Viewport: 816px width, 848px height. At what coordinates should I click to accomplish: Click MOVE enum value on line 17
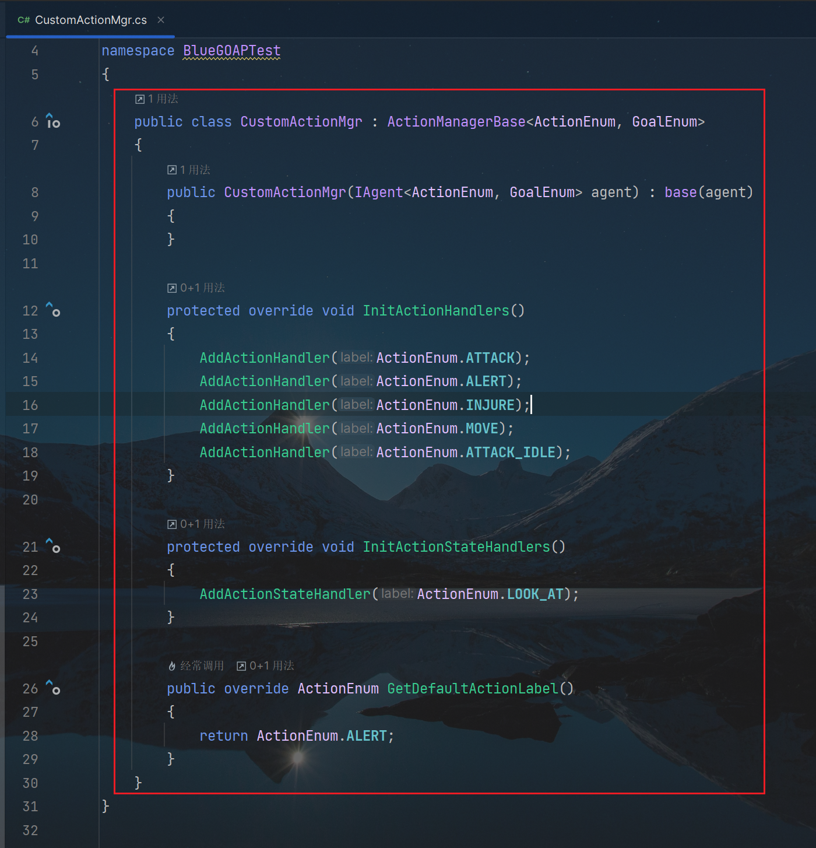tap(482, 428)
